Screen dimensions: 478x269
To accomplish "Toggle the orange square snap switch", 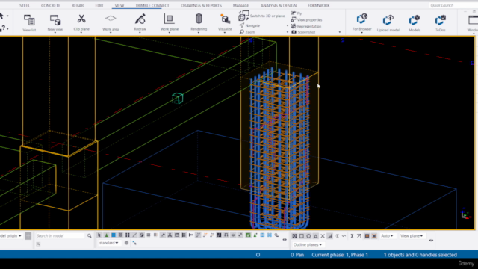I will click(367, 236).
